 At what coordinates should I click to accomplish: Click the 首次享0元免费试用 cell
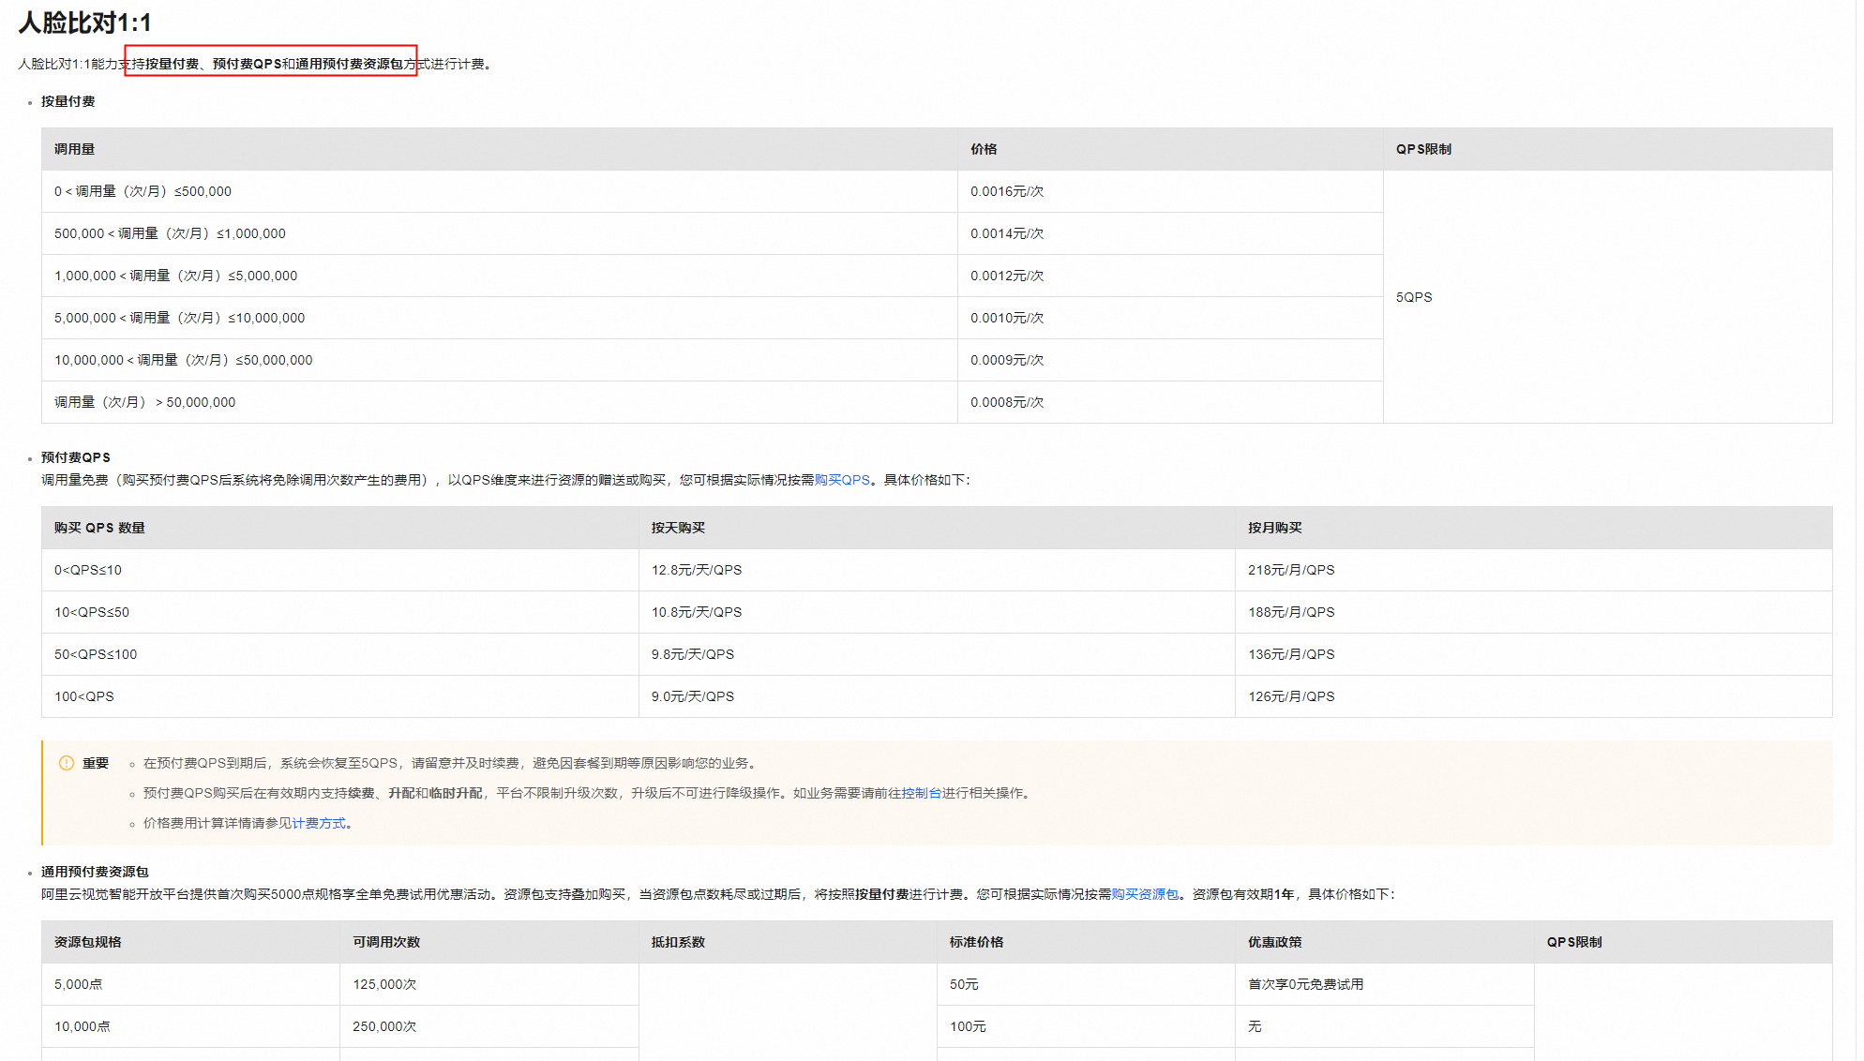[1385, 984]
